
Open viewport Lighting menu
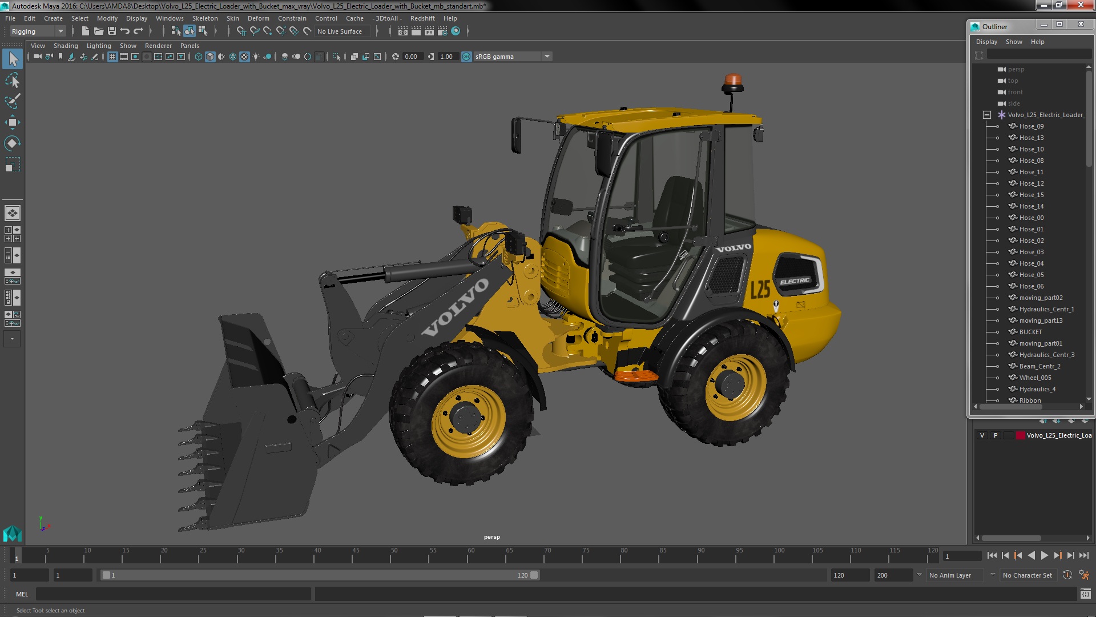[x=99, y=46]
